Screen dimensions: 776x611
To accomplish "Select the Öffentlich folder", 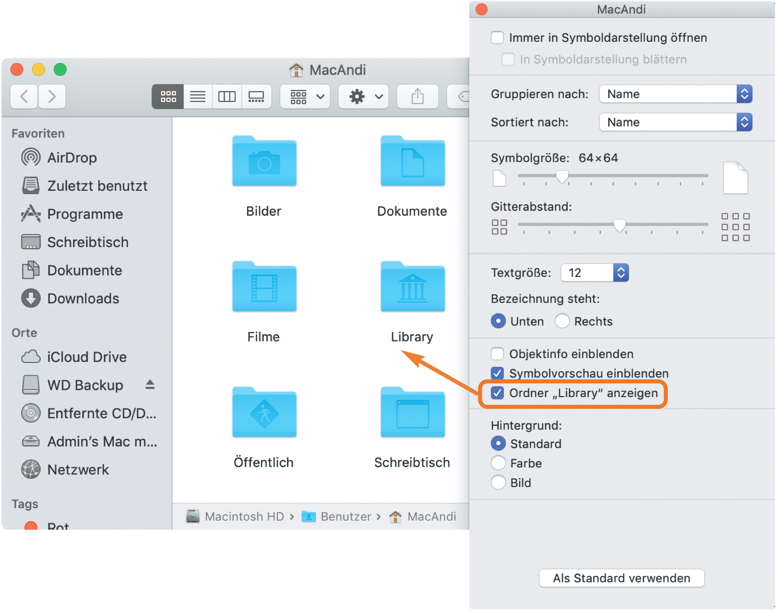I will coord(264,412).
